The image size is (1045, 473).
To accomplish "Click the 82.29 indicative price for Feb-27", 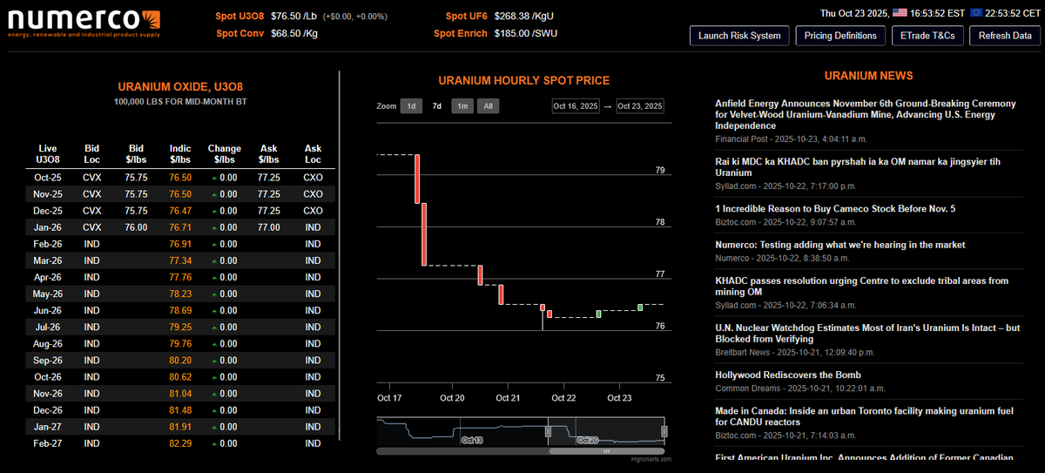I will 180,443.
